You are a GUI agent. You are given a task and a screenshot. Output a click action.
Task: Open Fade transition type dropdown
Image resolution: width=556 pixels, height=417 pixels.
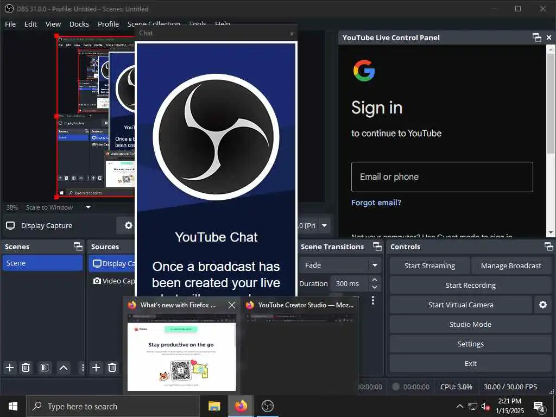(x=375, y=265)
